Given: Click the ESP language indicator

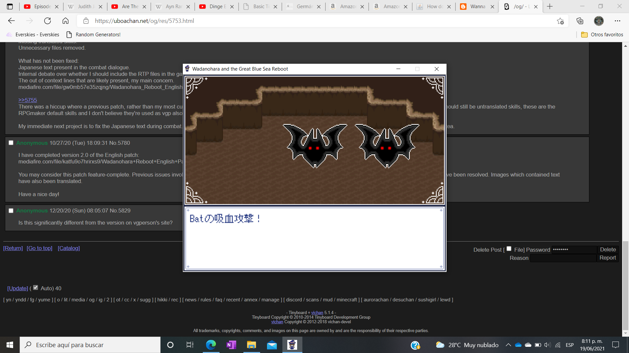Looking at the screenshot, I should point(570,345).
